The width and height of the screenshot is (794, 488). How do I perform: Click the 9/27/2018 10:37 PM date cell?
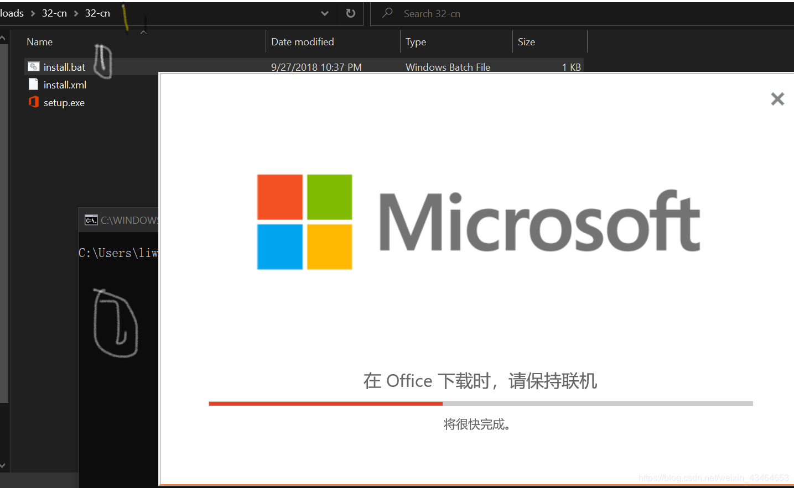(x=316, y=67)
